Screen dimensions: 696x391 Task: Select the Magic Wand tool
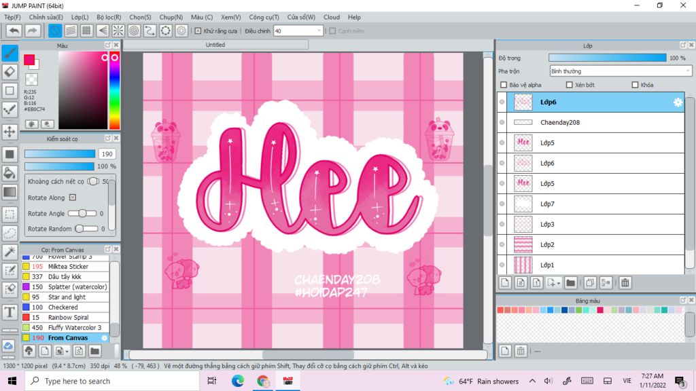[x=10, y=252]
